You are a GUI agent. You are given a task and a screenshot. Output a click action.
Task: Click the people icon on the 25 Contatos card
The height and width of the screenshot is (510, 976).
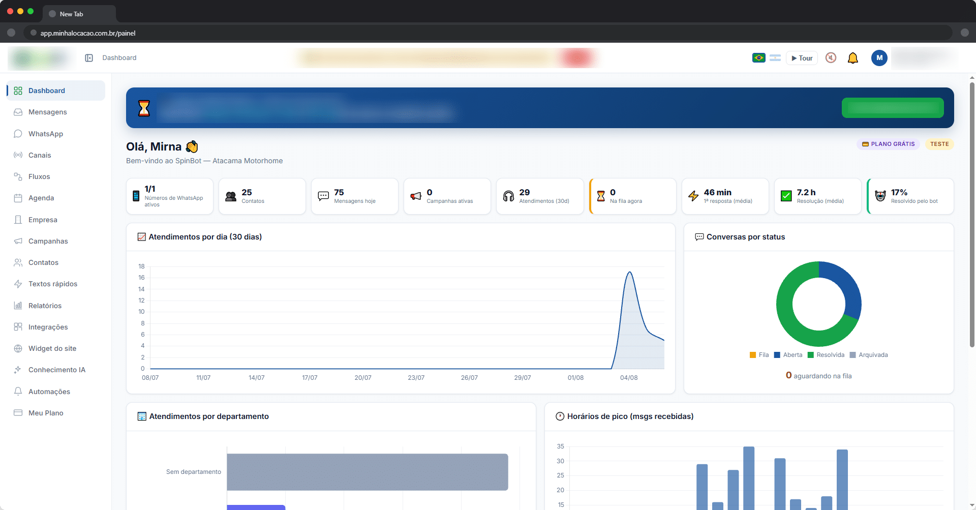pyautogui.click(x=231, y=196)
